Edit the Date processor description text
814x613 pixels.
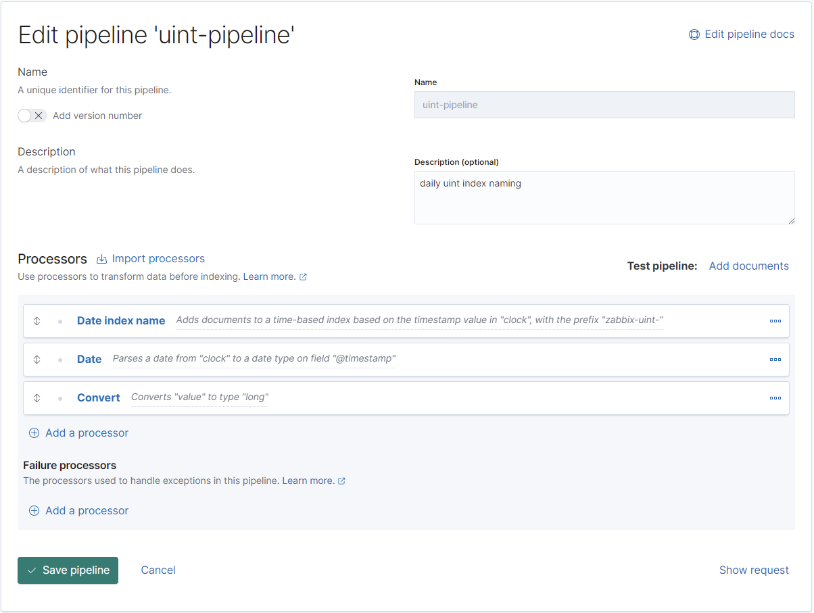pos(254,359)
